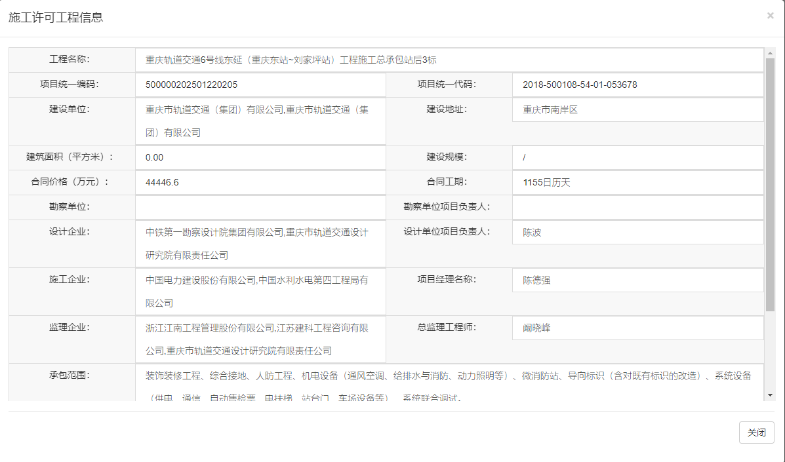
Task: Click the 合同价格 field showing 44446.6
Action: click(x=260, y=182)
